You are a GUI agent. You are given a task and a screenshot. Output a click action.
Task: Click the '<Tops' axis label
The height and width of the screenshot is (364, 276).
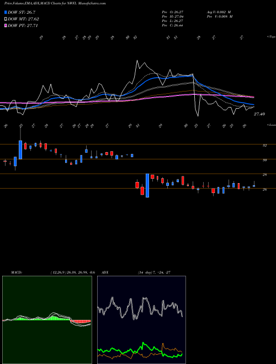[x=271, y=37]
